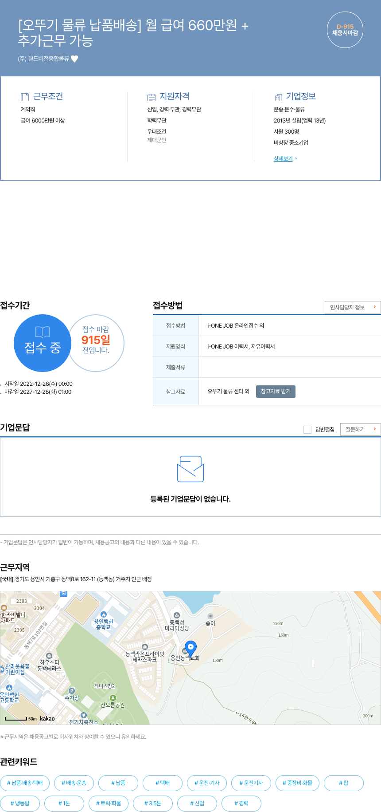The image size is (381, 812).
Task: Click 오뚜기 물류 센터 외 reference text
Action: (x=229, y=391)
